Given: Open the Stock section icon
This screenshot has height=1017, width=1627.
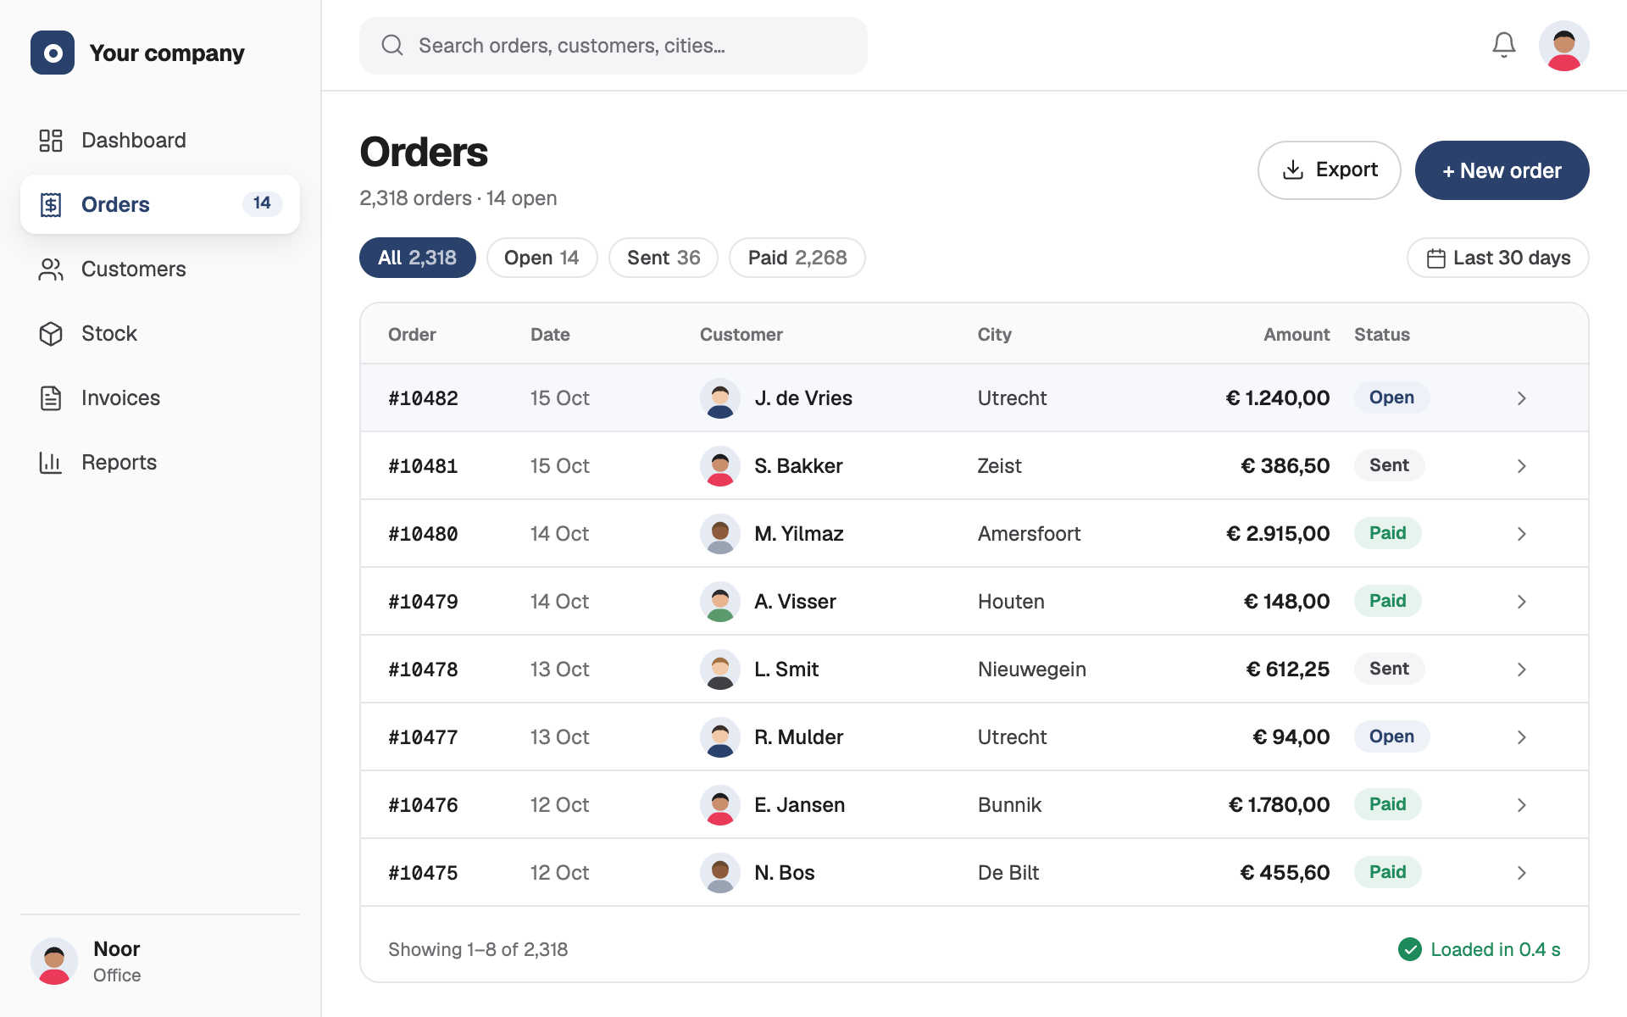Looking at the screenshot, I should click(51, 333).
